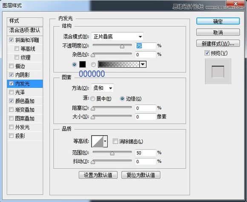Image resolution: width=247 pixels, height=202 pixels.
Task: Select the gradient radio button option
Action: tap(93, 64)
